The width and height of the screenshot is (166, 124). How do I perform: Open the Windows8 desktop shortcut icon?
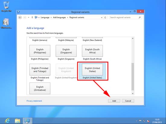click(6, 23)
